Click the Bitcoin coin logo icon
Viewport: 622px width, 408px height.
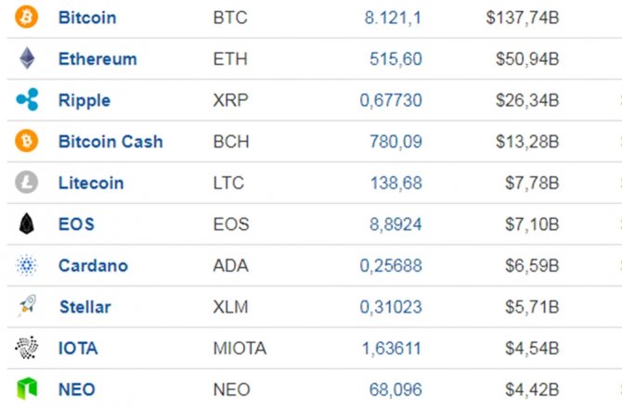point(27,18)
